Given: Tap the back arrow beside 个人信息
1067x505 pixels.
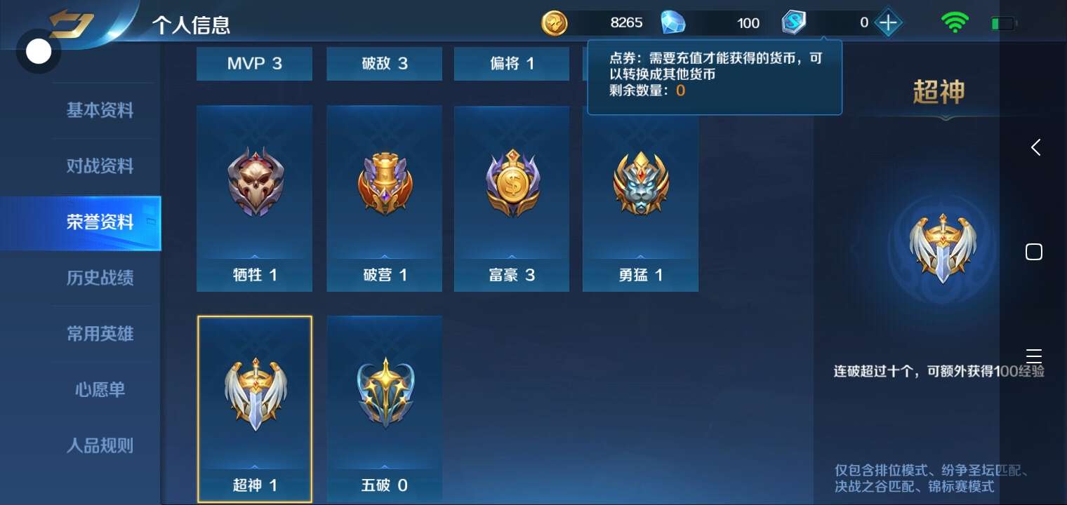Looking at the screenshot, I should (70, 25).
